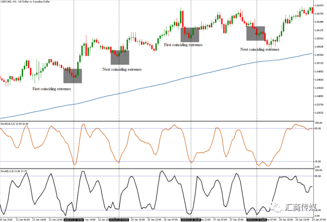The width and height of the screenshot is (327, 222).
Task: Click the Stoch(14,3,3) indicator label
Action: click(x=15, y=124)
